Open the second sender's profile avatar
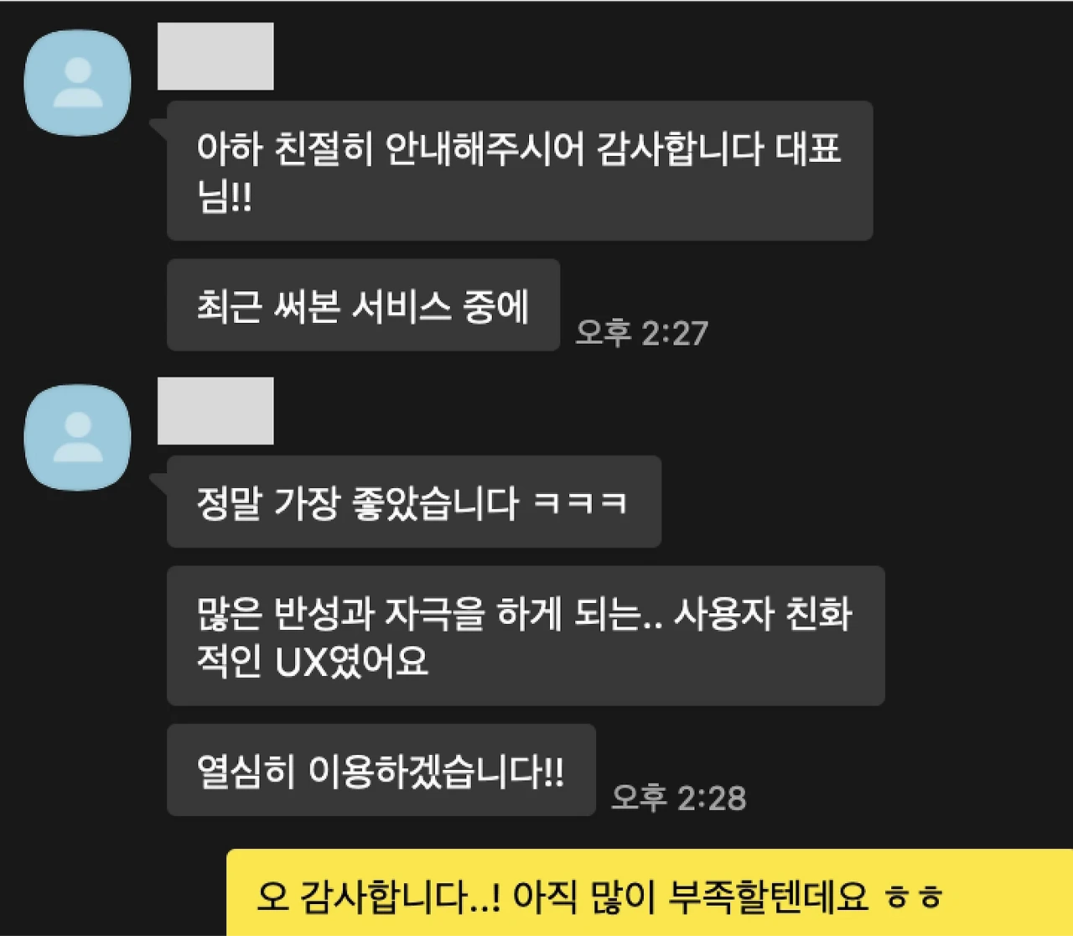The height and width of the screenshot is (936, 1073). 78,437
